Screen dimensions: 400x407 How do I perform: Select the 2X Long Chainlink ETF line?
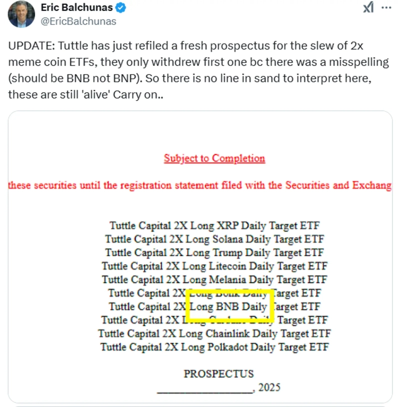tap(214, 333)
